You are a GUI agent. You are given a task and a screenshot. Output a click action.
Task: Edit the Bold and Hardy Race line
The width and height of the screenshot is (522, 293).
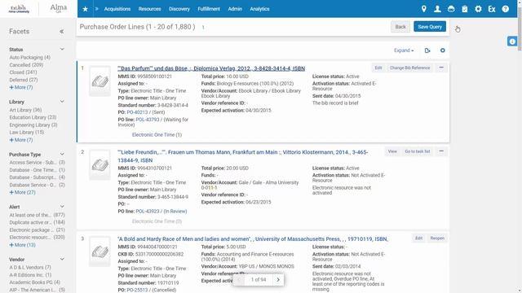(418, 238)
